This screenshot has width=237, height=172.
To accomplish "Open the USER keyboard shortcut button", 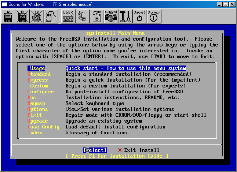I will [x=68, y=16].
